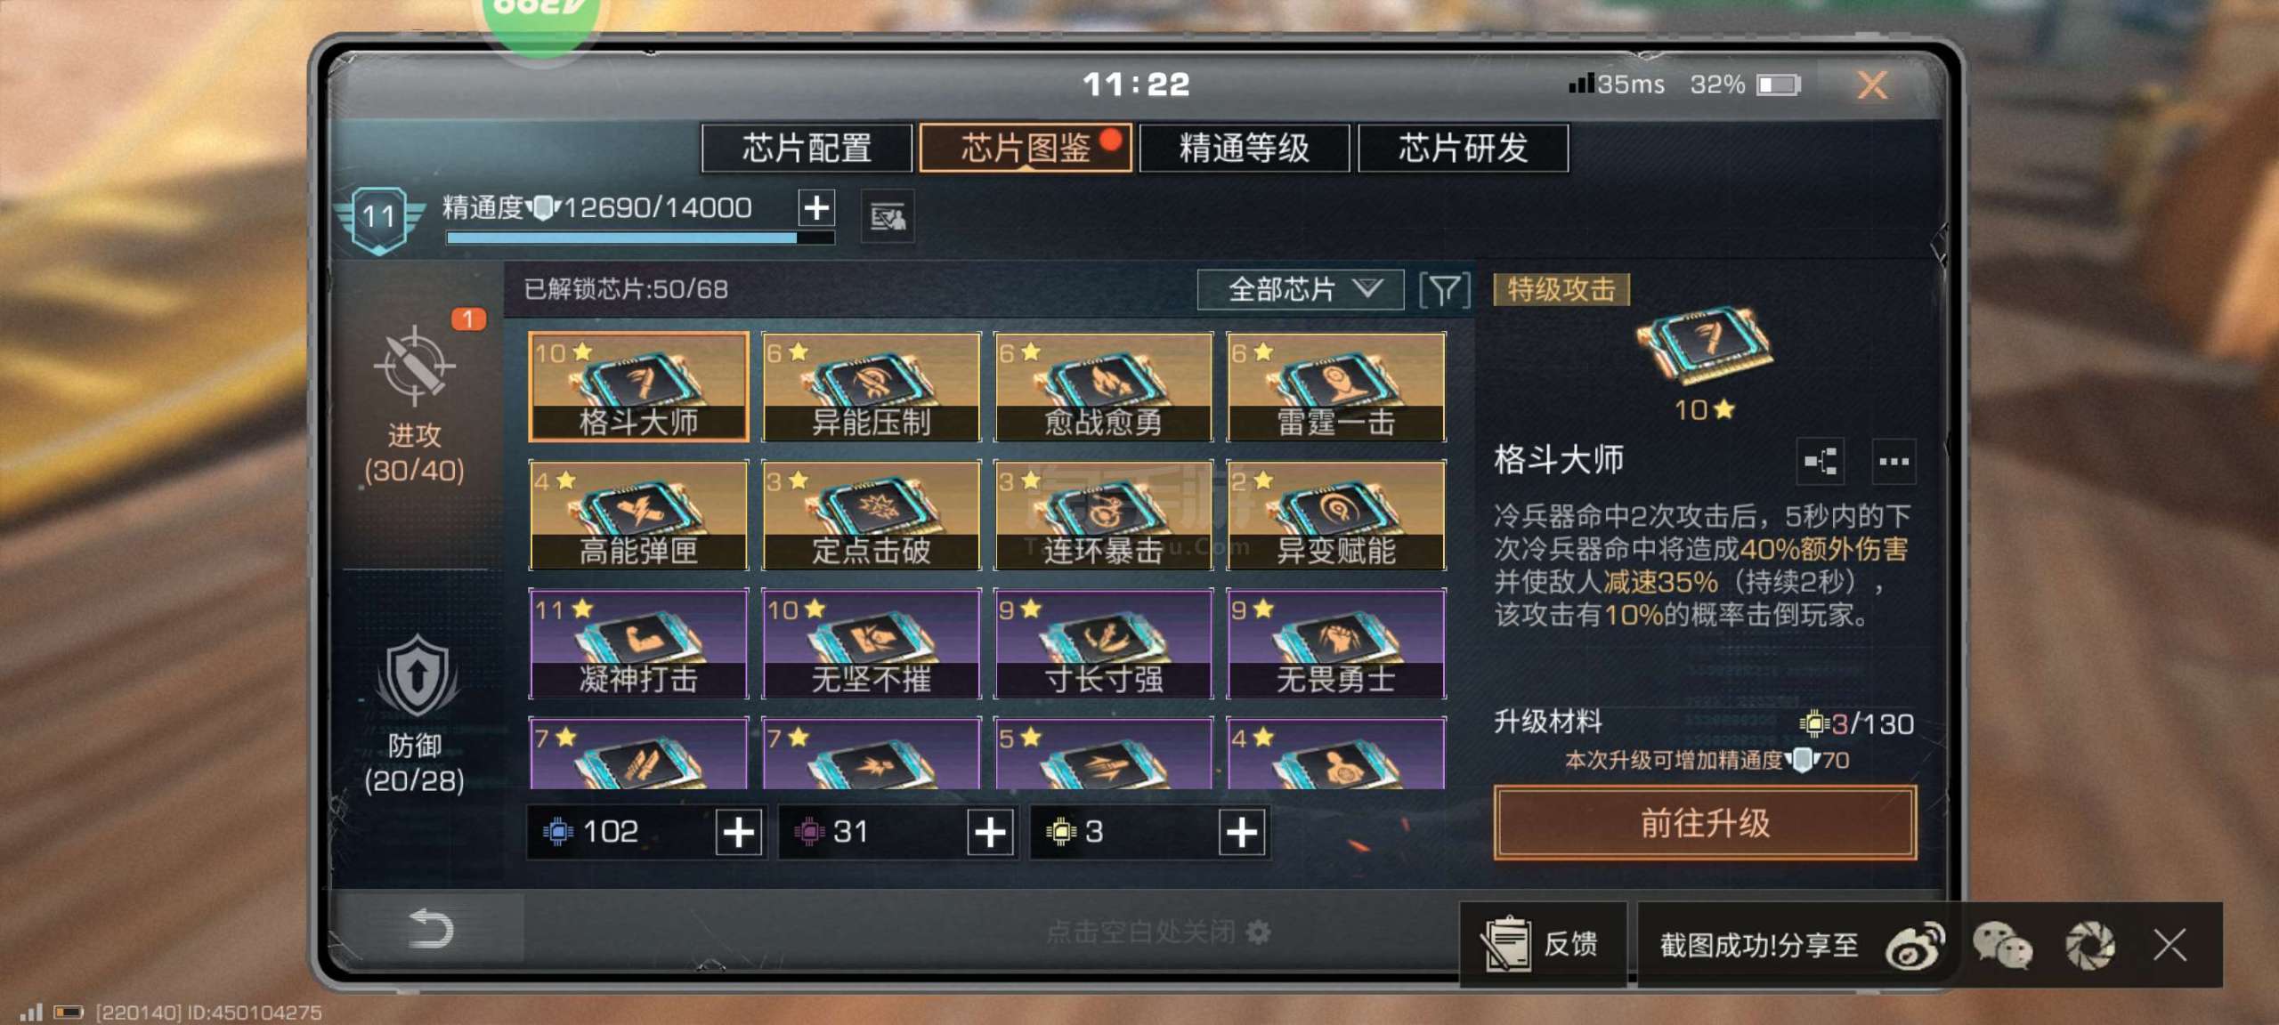Image resolution: width=2279 pixels, height=1025 pixels.
Task: Share screenshot to WeChat
Action: click(2002, 945)
